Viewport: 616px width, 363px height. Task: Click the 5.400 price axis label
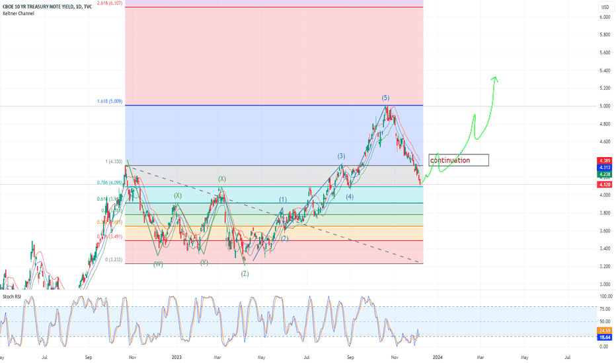click(x=605, y=70)
